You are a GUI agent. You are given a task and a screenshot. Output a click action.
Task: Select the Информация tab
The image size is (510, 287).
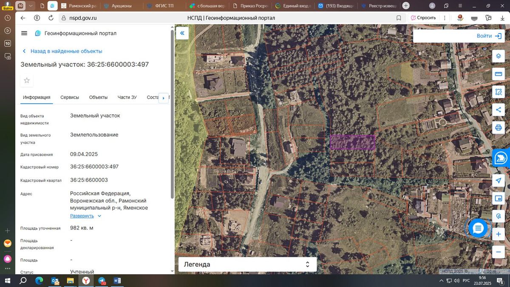[x=37, y=97]
